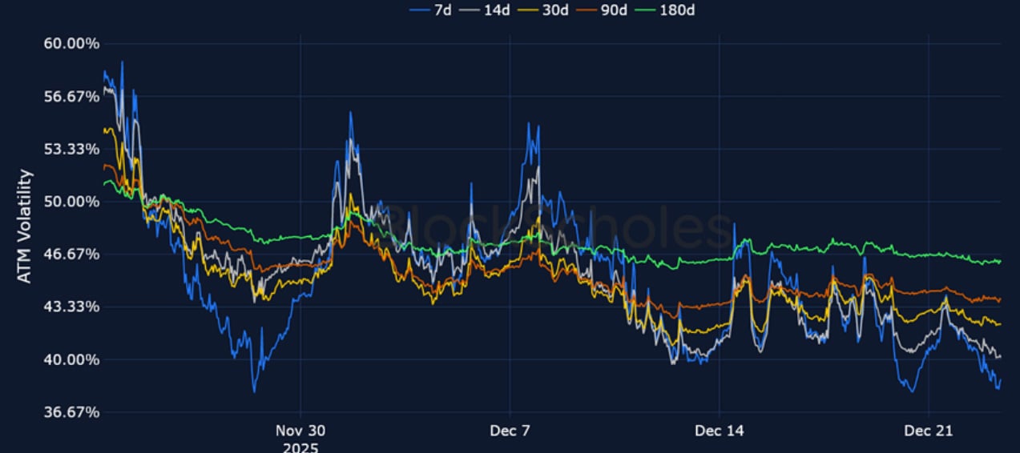Select the 60.00% y-axis tick label

tap(71, 43)
